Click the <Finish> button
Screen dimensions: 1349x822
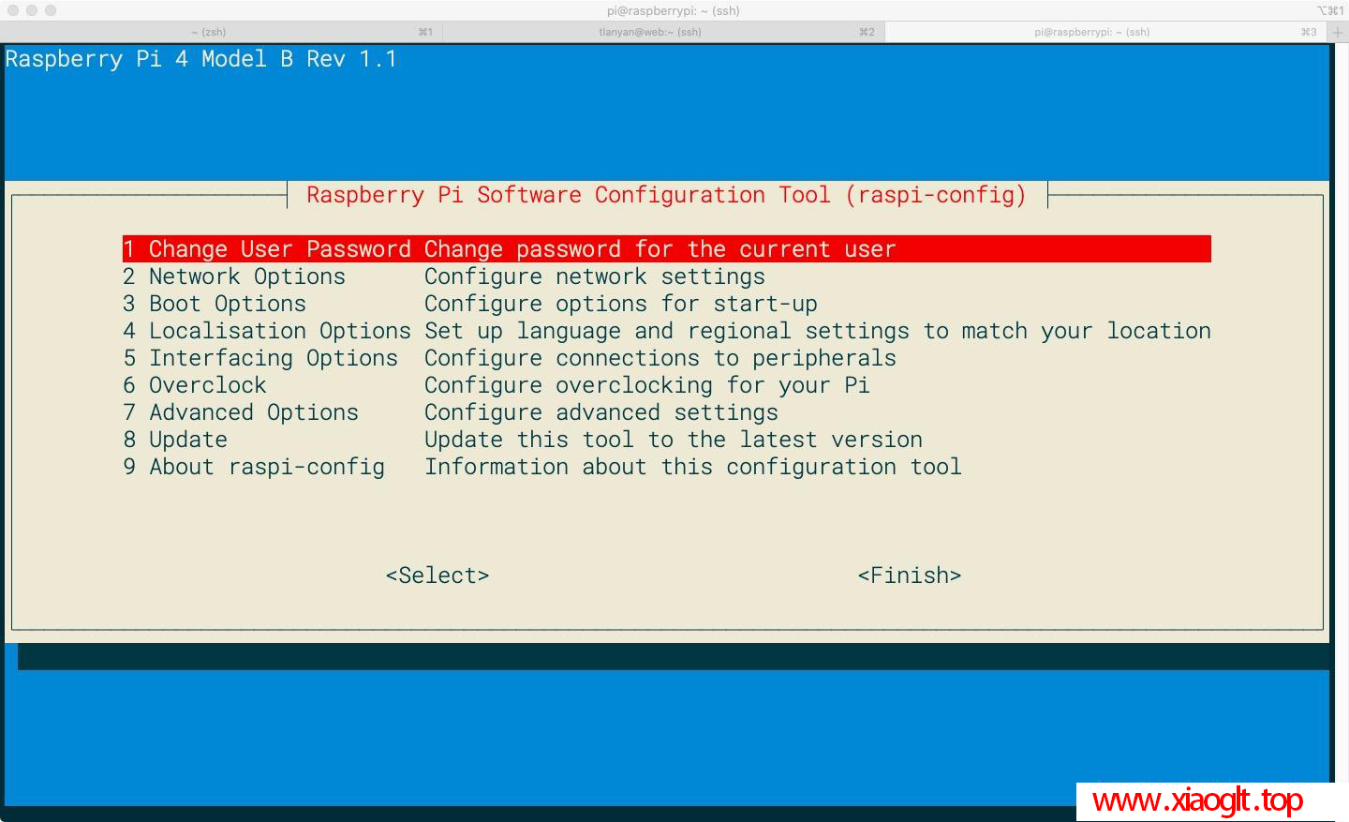point(910,575)
